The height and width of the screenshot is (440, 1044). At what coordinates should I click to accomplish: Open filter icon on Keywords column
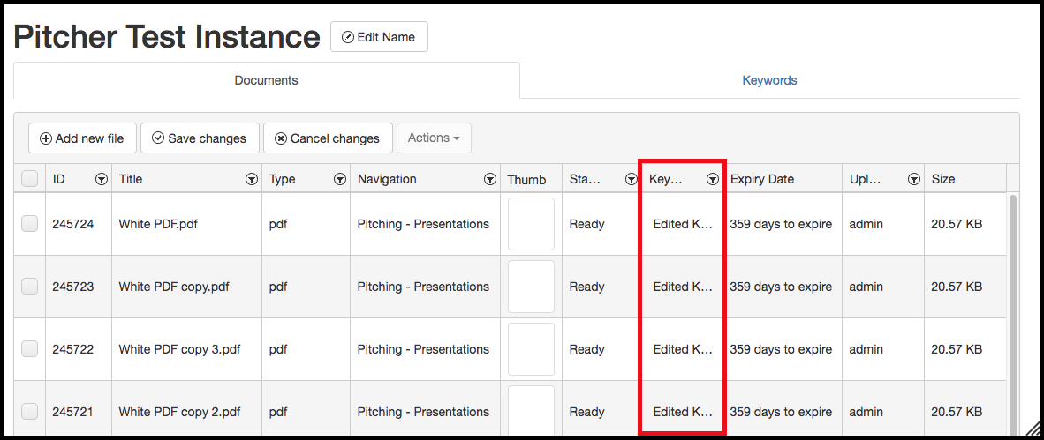712,179
